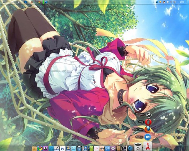Open the blue wallpaper image app in dock
Screen dimensions: 189x151
pos(68,148)
